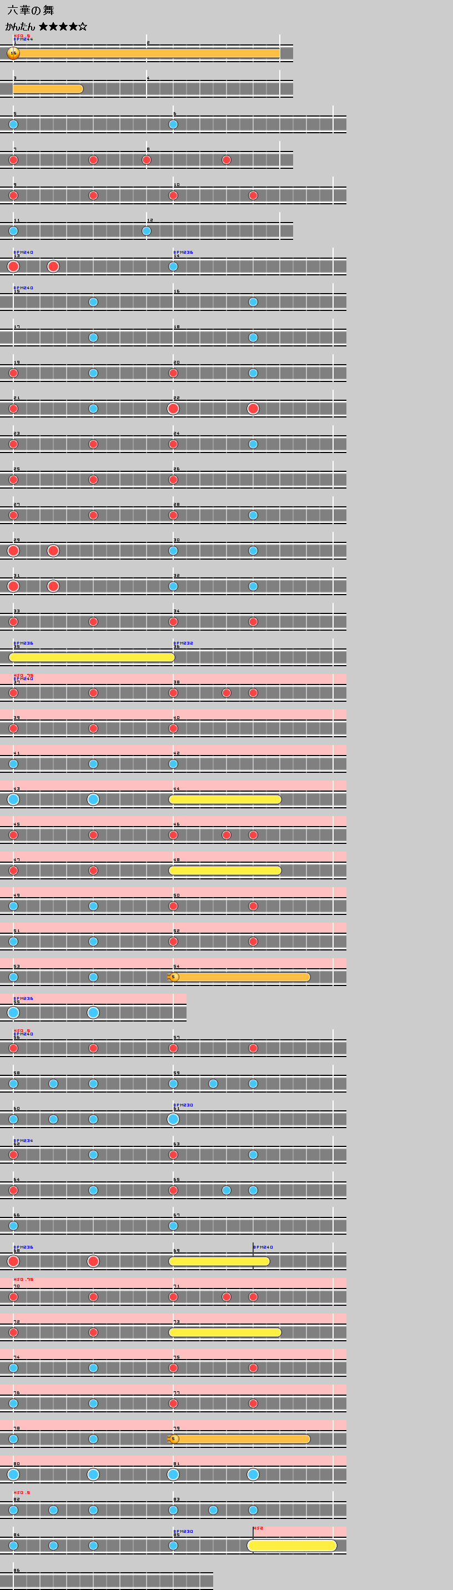Select the BPM244 label at measure 1
The height and width of the screenshot is (1590, 453).
[23, 39]
